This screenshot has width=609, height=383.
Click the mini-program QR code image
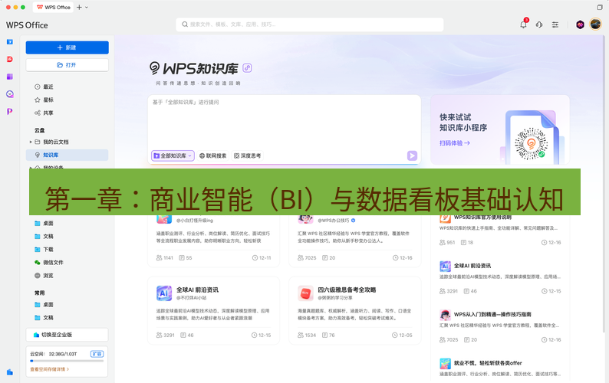click(x=531, y=143)
